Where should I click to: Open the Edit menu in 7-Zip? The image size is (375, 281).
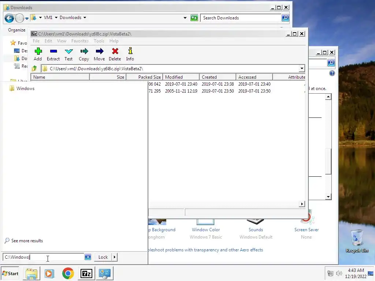point(48,41)
